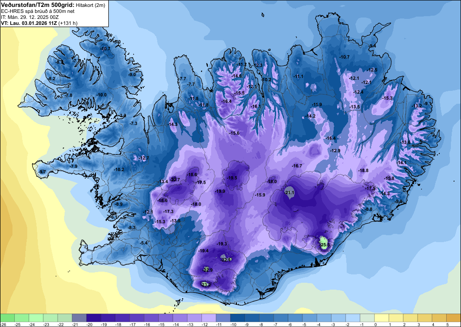Image resolution: width=461 pixels, height=327 pixels.
Task: Select the pale yellow legend swatch above 0
Action: [382, 318]
